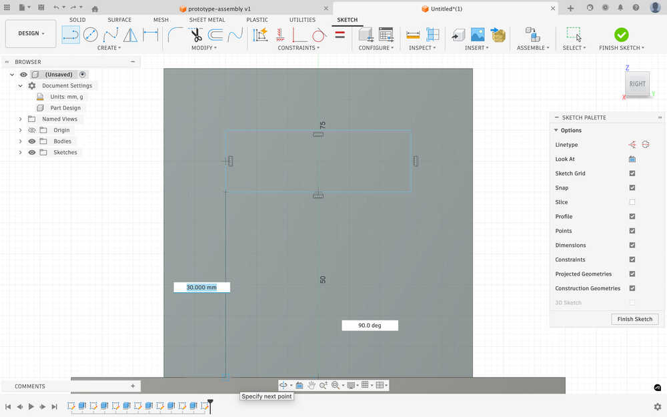Click the Insert Derive icon

458,35
